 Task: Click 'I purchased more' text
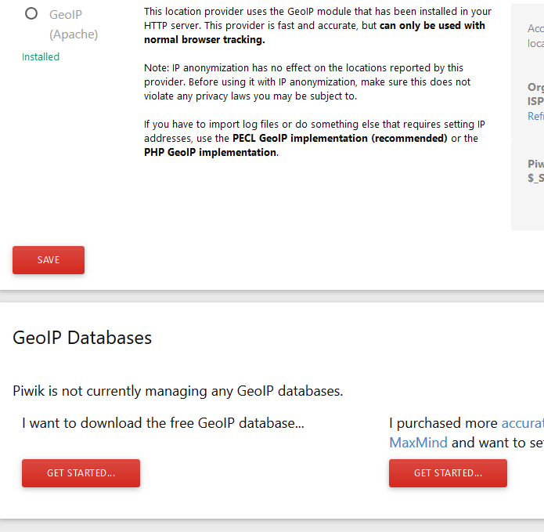pyautogui.click(x=443, y=423)
